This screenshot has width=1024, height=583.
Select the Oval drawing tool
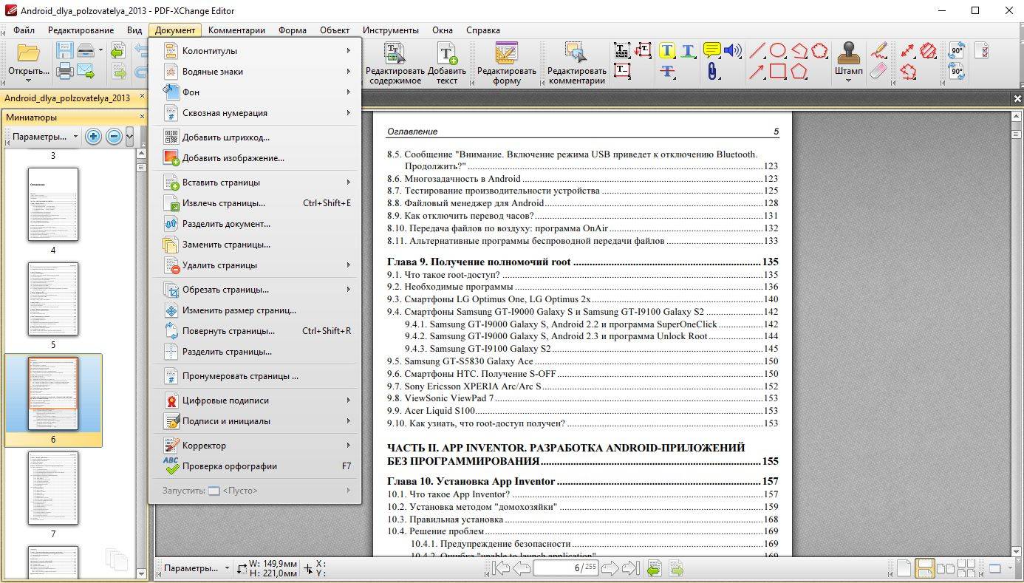click(x=778, y=50)
